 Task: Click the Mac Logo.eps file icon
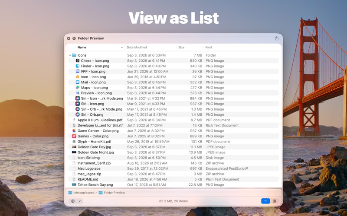pos(74,168)
